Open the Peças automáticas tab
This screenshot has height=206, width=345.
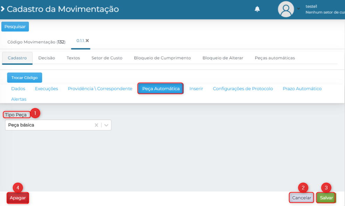[275, 58]
